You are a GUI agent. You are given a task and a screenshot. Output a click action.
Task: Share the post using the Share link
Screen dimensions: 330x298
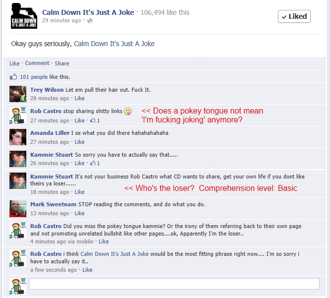tap(62, 63)
